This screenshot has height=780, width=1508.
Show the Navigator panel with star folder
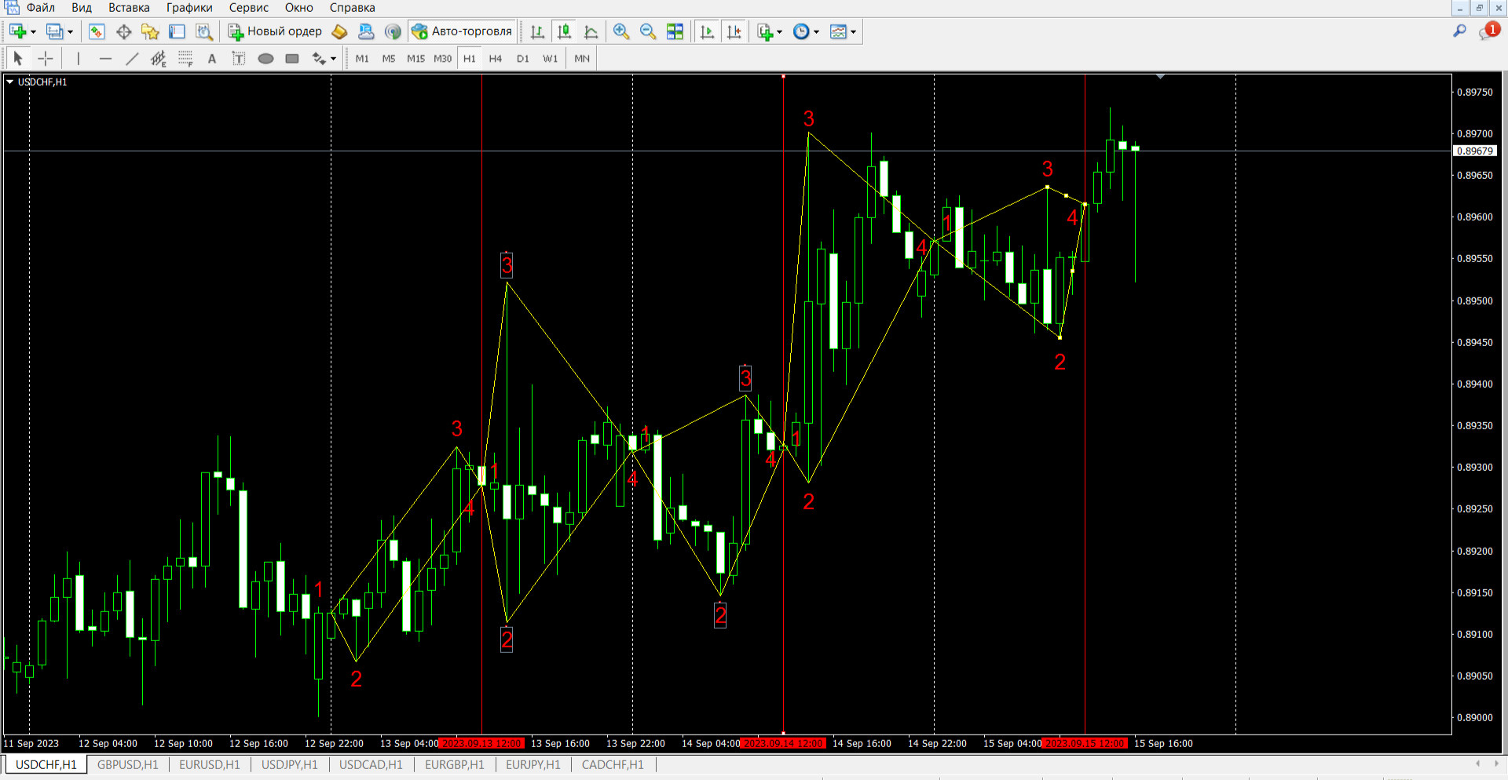coord(150,31)
